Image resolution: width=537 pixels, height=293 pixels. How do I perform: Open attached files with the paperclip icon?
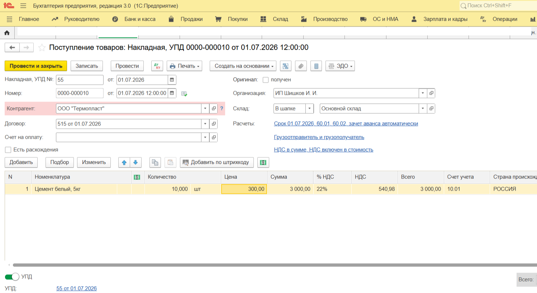301,66
